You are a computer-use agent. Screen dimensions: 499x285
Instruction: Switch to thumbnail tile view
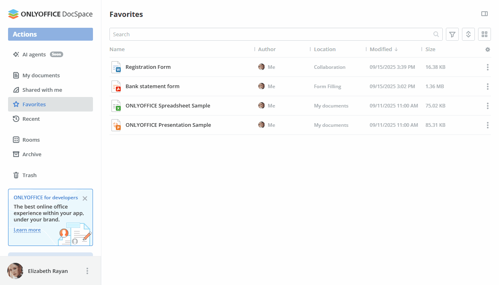tap(484, 34)
